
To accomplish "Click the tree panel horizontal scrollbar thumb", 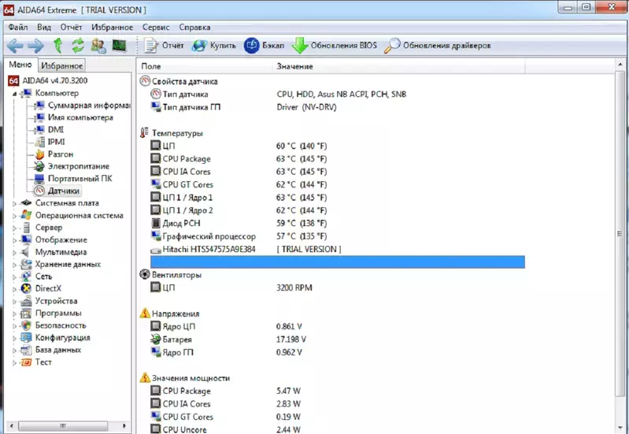I will pyautogui.click(x=63, y=425).
